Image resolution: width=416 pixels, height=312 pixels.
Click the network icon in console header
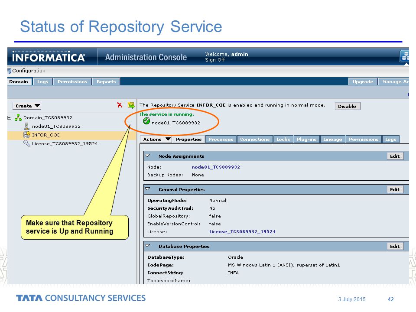coord(405,56)
